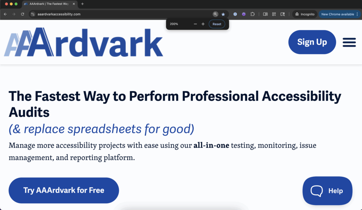Screen dimensions: 362x210
Task: Click the Sign Up button
Action: pyautogui.click(x=312, y=42)
